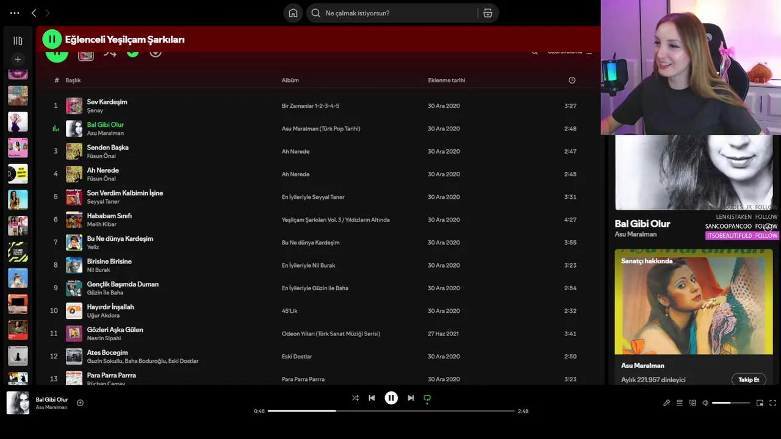
Task: Go back with the left arrow
Action: tap(34, 13)
